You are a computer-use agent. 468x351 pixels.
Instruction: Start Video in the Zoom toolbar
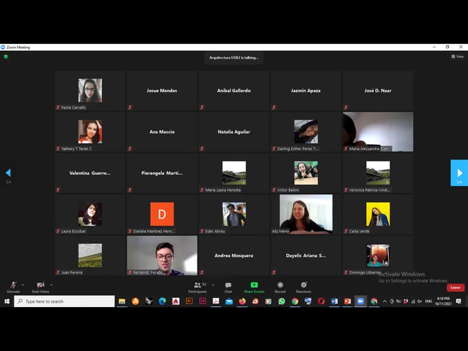pos(41,288)
